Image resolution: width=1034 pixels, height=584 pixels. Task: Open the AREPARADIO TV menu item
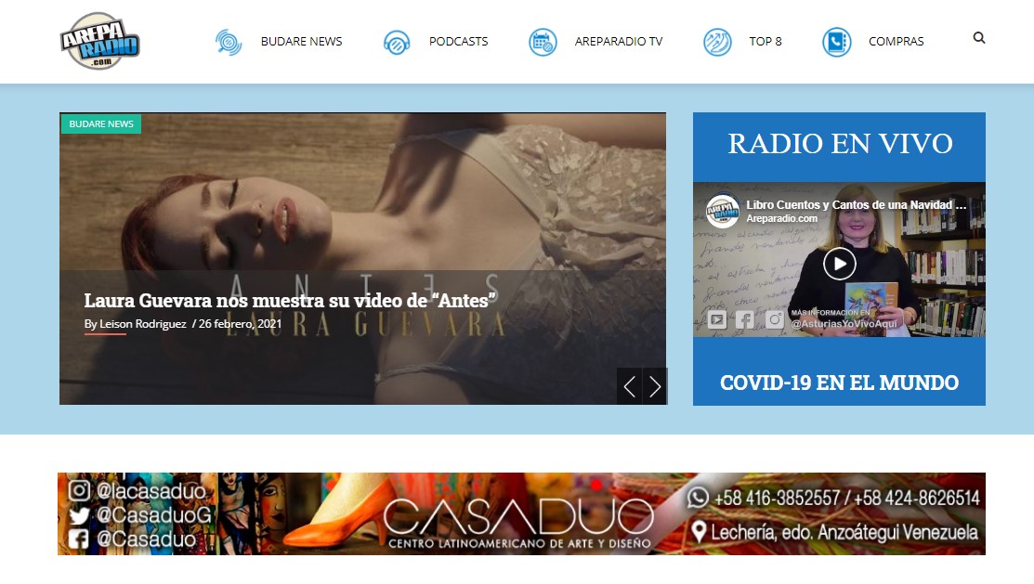[x=619, y=42]
